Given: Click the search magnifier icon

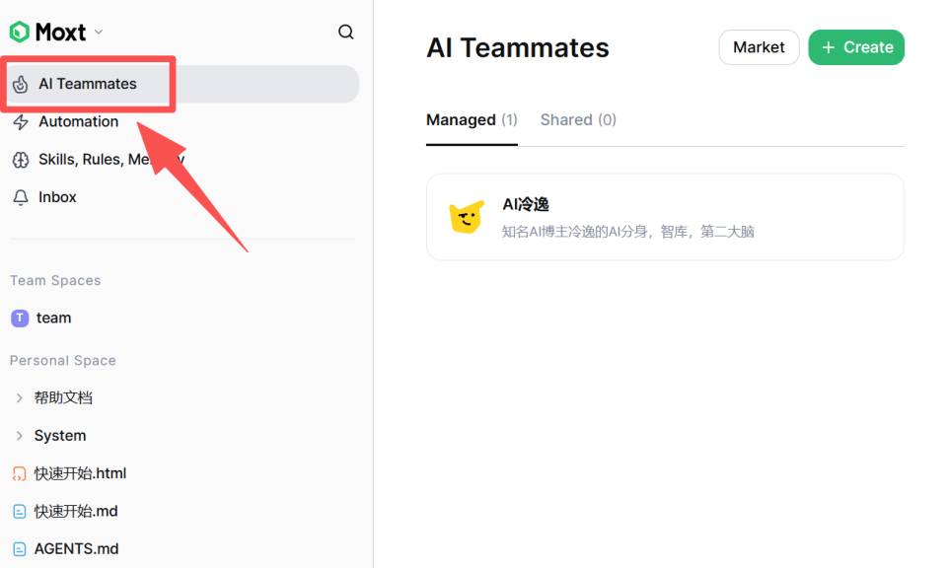Looking at the screenshot, I should (x=345, y=32).
